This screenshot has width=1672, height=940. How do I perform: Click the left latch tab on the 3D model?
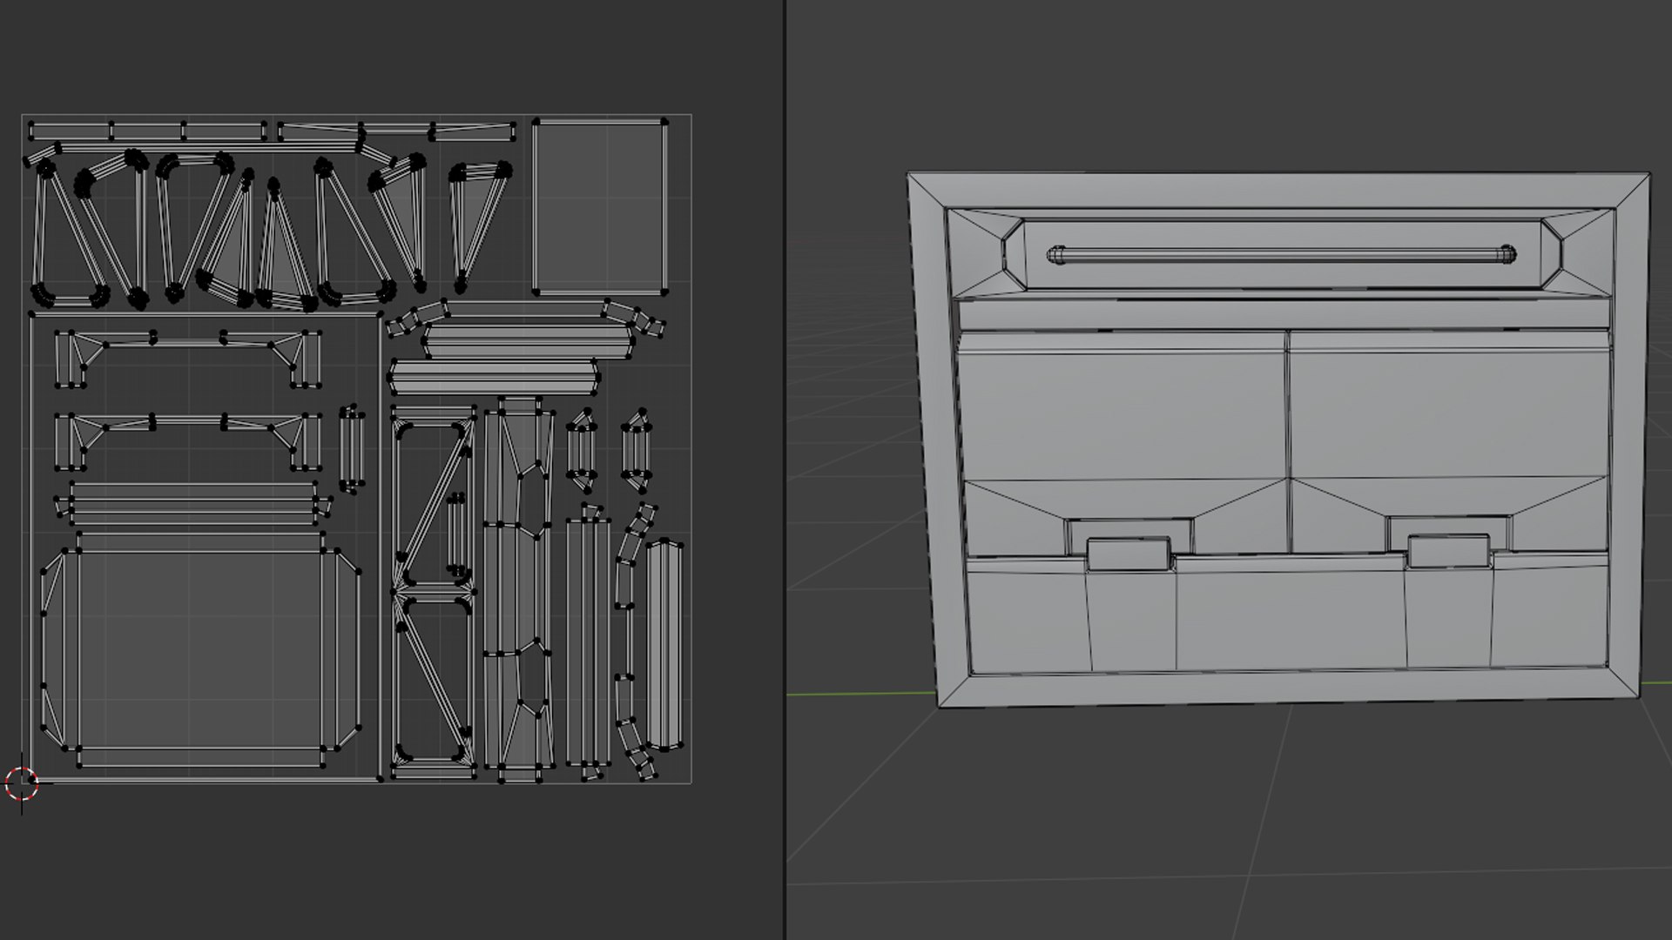click(x=1129, y=554)
